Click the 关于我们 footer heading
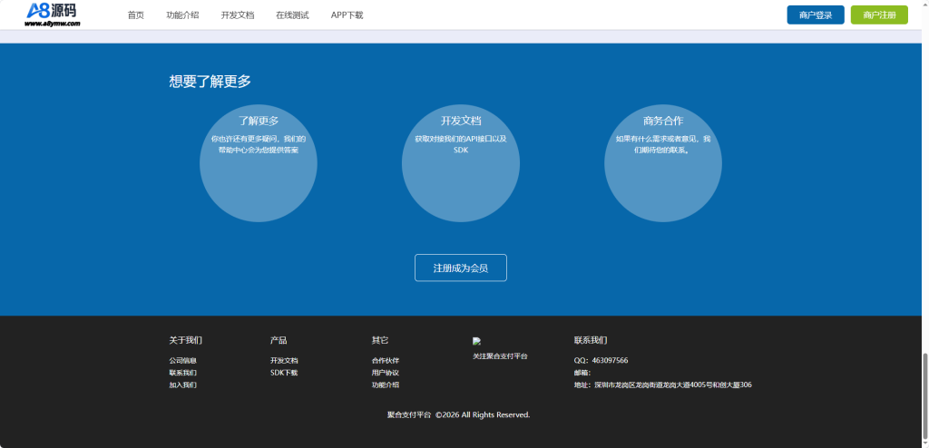This screenshot has width=929, height=448. (185, 340)
